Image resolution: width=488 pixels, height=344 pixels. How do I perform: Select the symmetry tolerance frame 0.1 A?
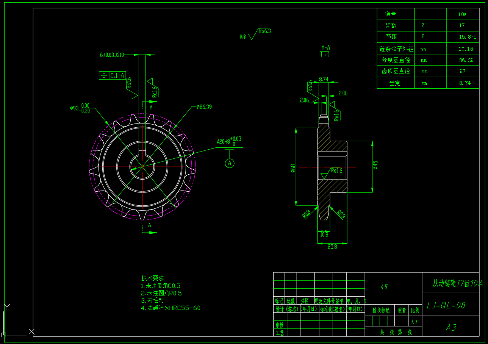[113, 75]
